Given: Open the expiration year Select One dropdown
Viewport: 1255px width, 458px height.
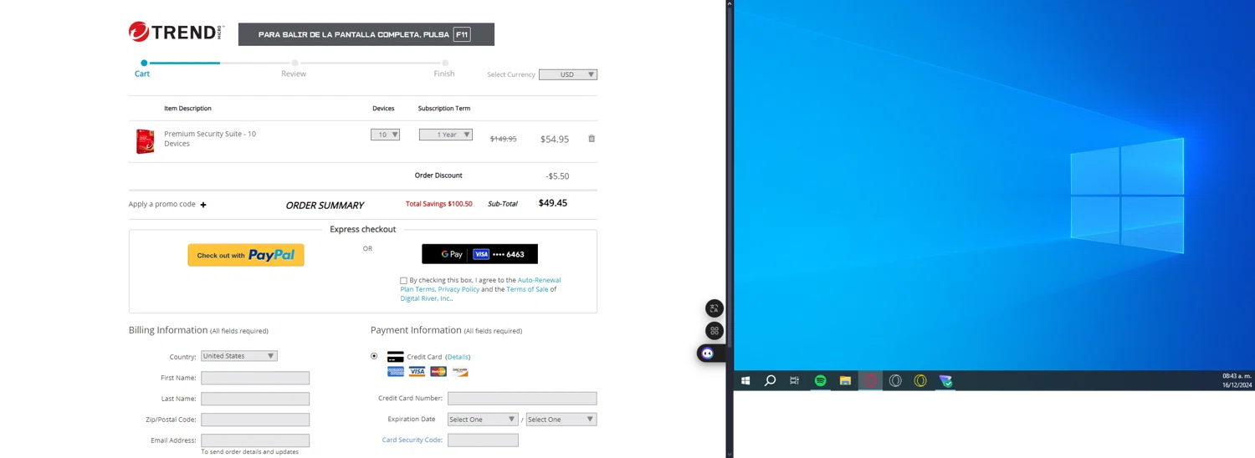Looking at the screenshot, I should (561, 420).
